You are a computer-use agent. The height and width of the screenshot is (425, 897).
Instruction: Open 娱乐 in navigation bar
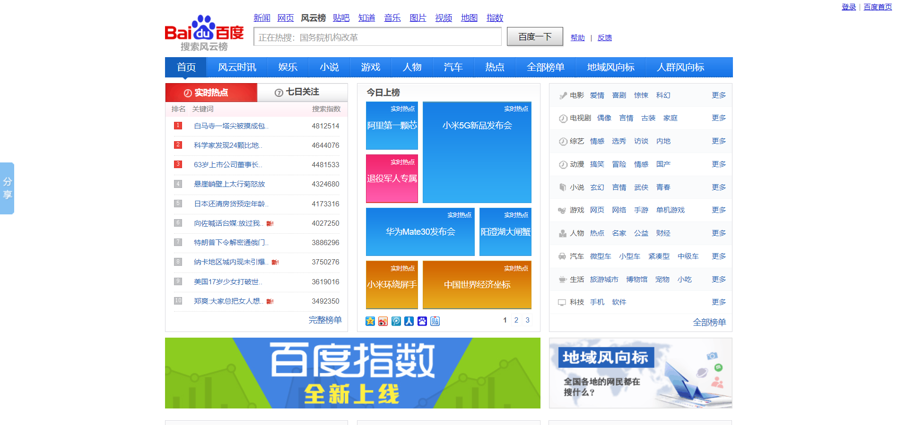287,67
